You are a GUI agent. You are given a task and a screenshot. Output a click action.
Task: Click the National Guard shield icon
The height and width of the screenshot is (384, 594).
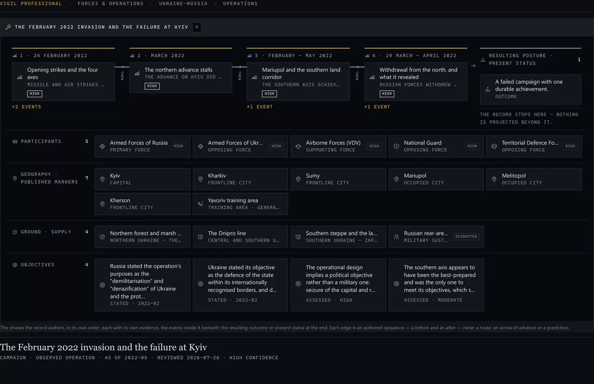click(x=396, y=146)
